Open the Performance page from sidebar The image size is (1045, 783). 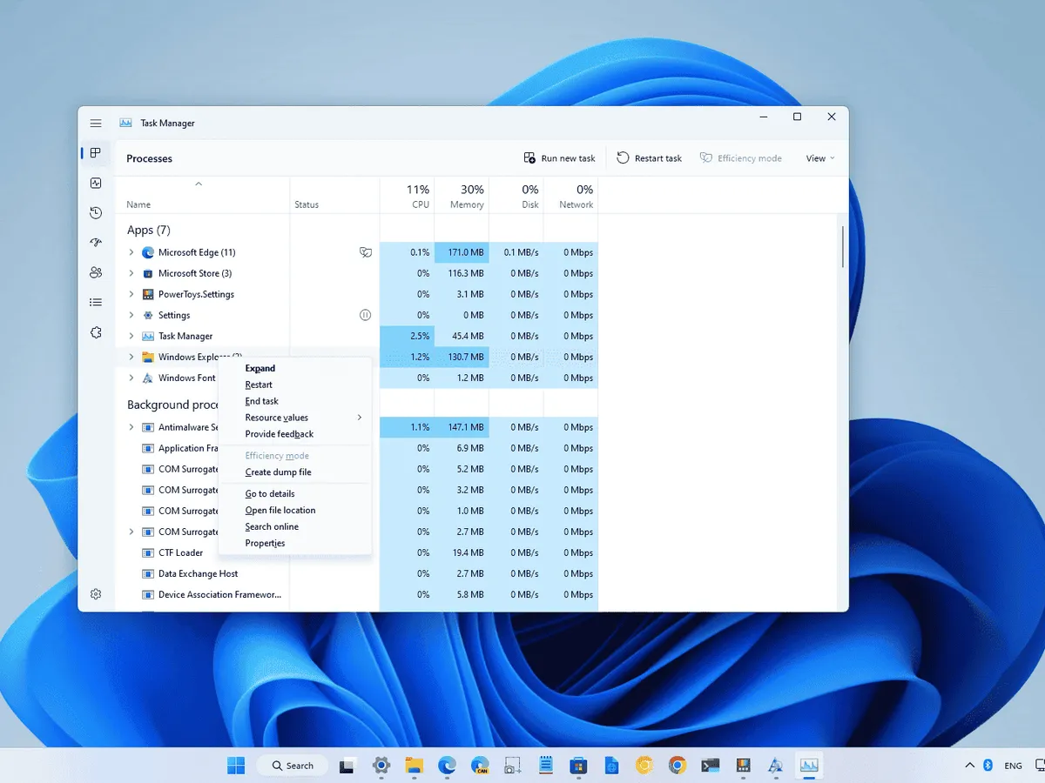click(x=96, y=184)
